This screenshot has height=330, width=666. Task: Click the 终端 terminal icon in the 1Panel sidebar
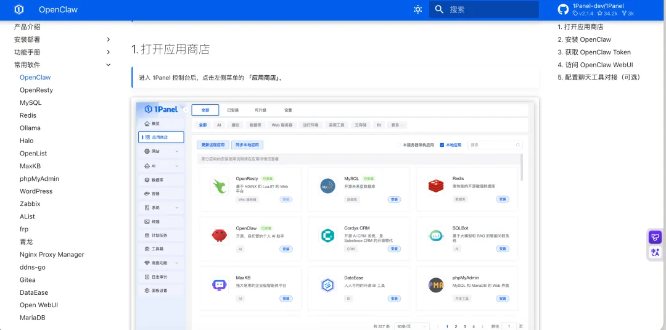pyautogui.click(x=147, y=221)
